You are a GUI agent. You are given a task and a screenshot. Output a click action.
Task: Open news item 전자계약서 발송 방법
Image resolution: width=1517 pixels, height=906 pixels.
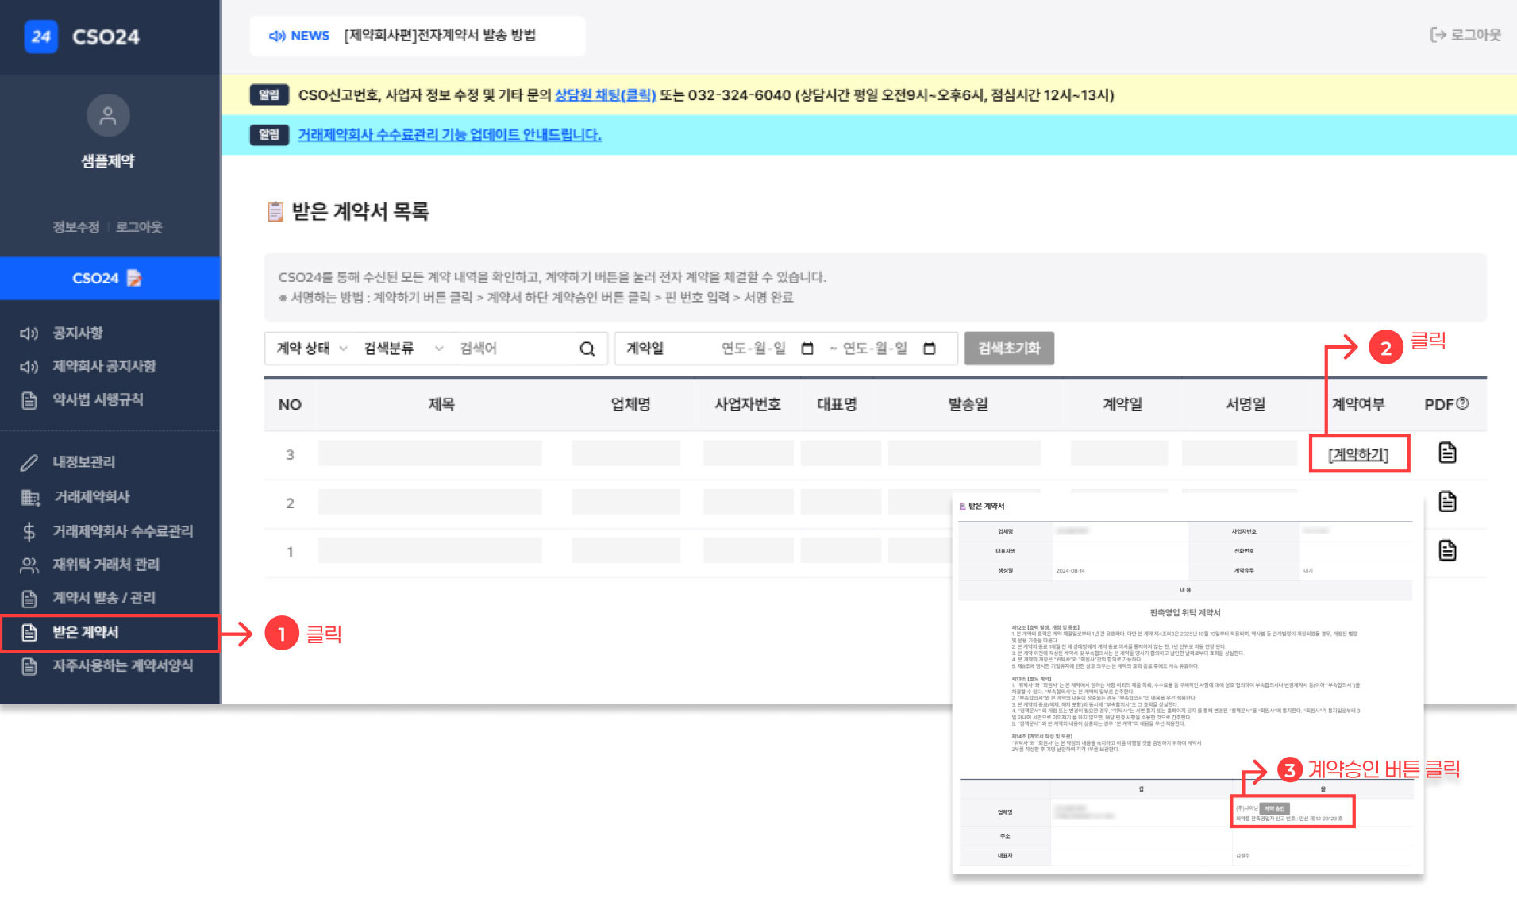click(440, 36)
